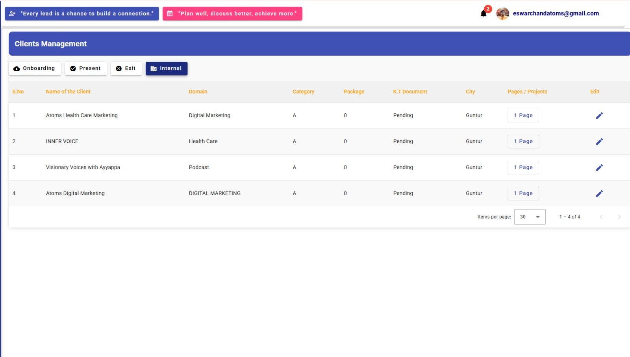Click the 'DIGITAL MARKETING' domain cell
The height and width of the screenshot is (357, 630).
pos(215,193)
